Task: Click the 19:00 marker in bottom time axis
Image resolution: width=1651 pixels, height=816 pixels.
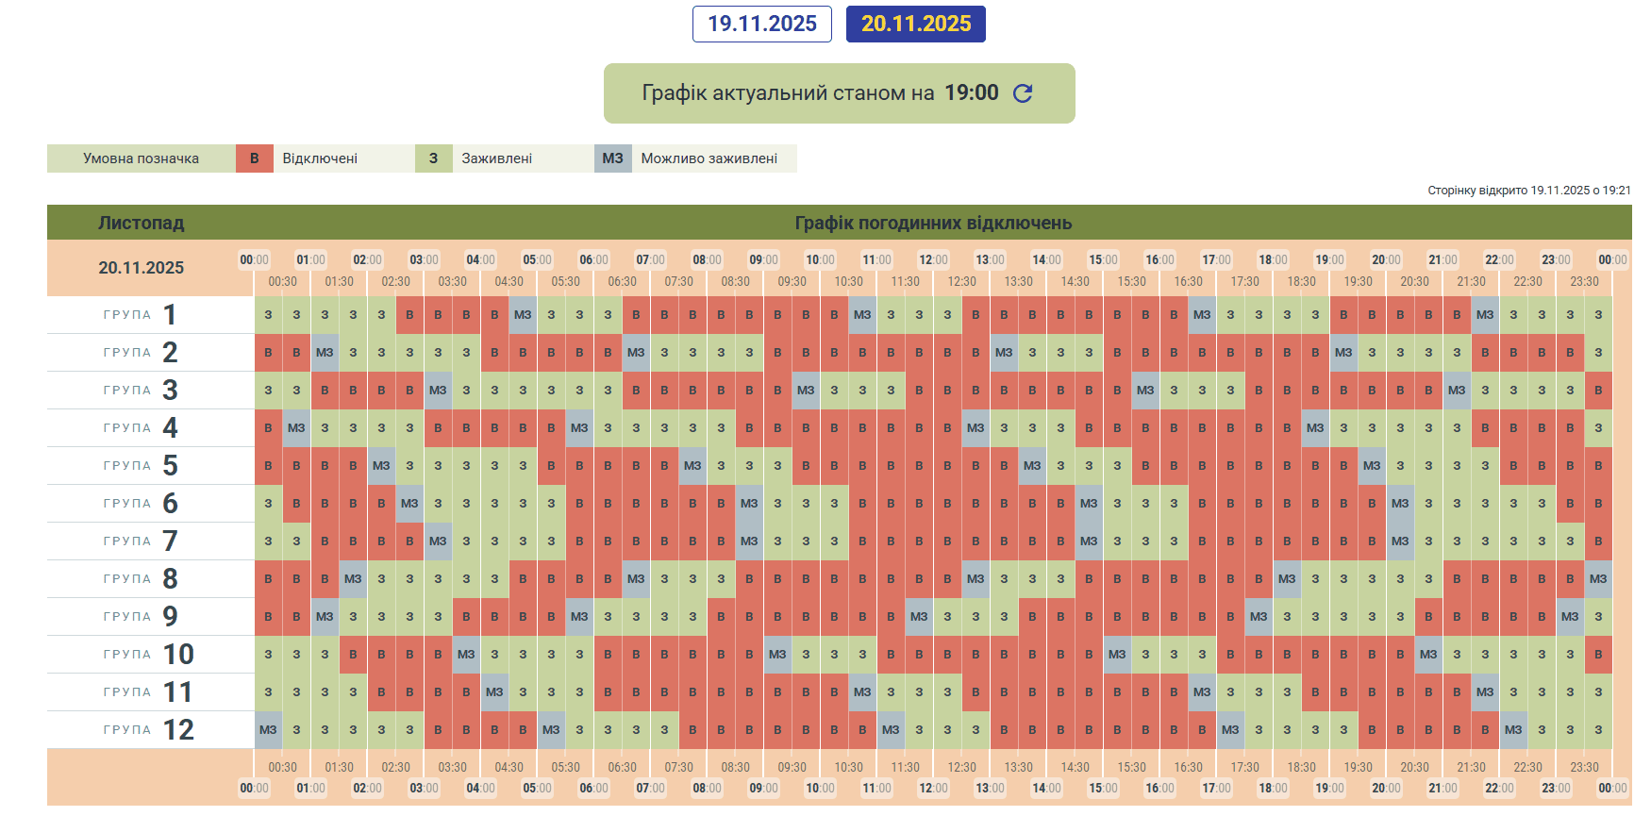Action: click(x=1329, y=788)
